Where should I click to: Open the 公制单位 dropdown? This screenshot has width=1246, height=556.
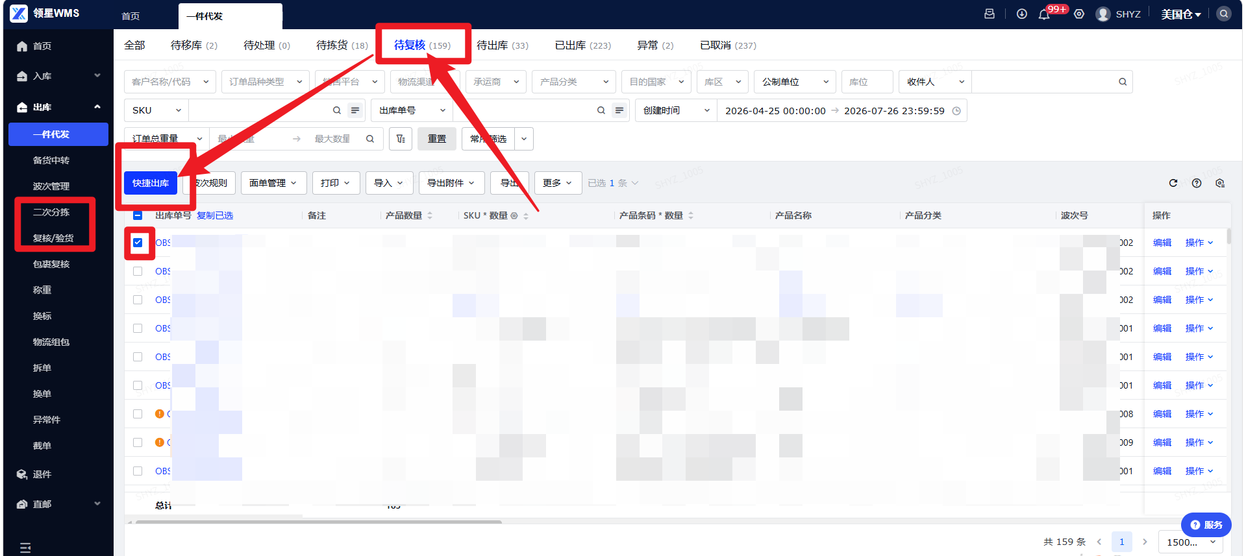pyautogui.click(x=795, y=82)
